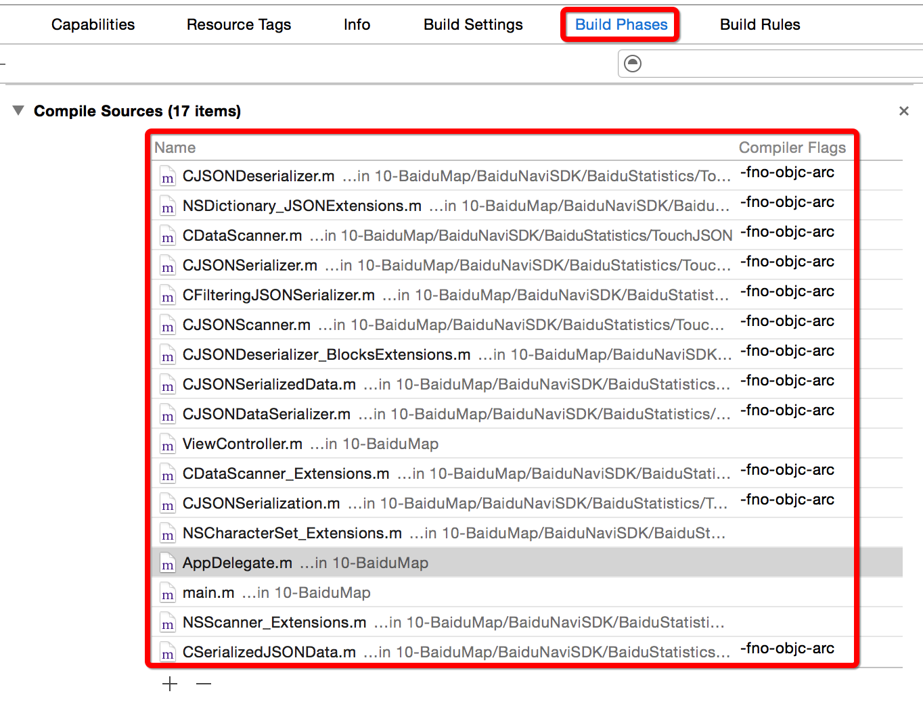Open the Resource Tags tab

(239, 25)
